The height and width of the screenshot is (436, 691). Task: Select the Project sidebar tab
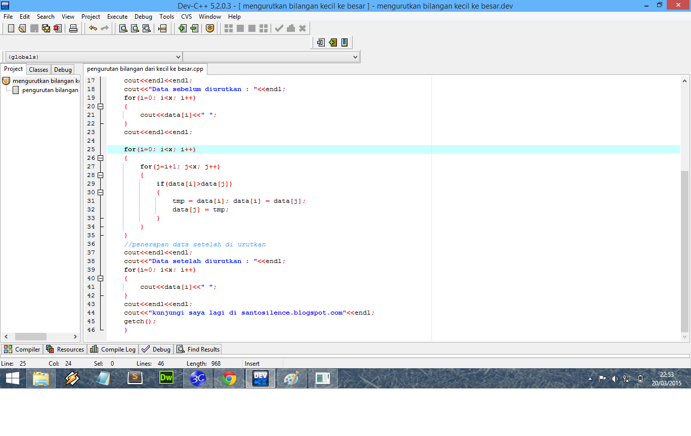pyautogui.click(x=14, y=69)
